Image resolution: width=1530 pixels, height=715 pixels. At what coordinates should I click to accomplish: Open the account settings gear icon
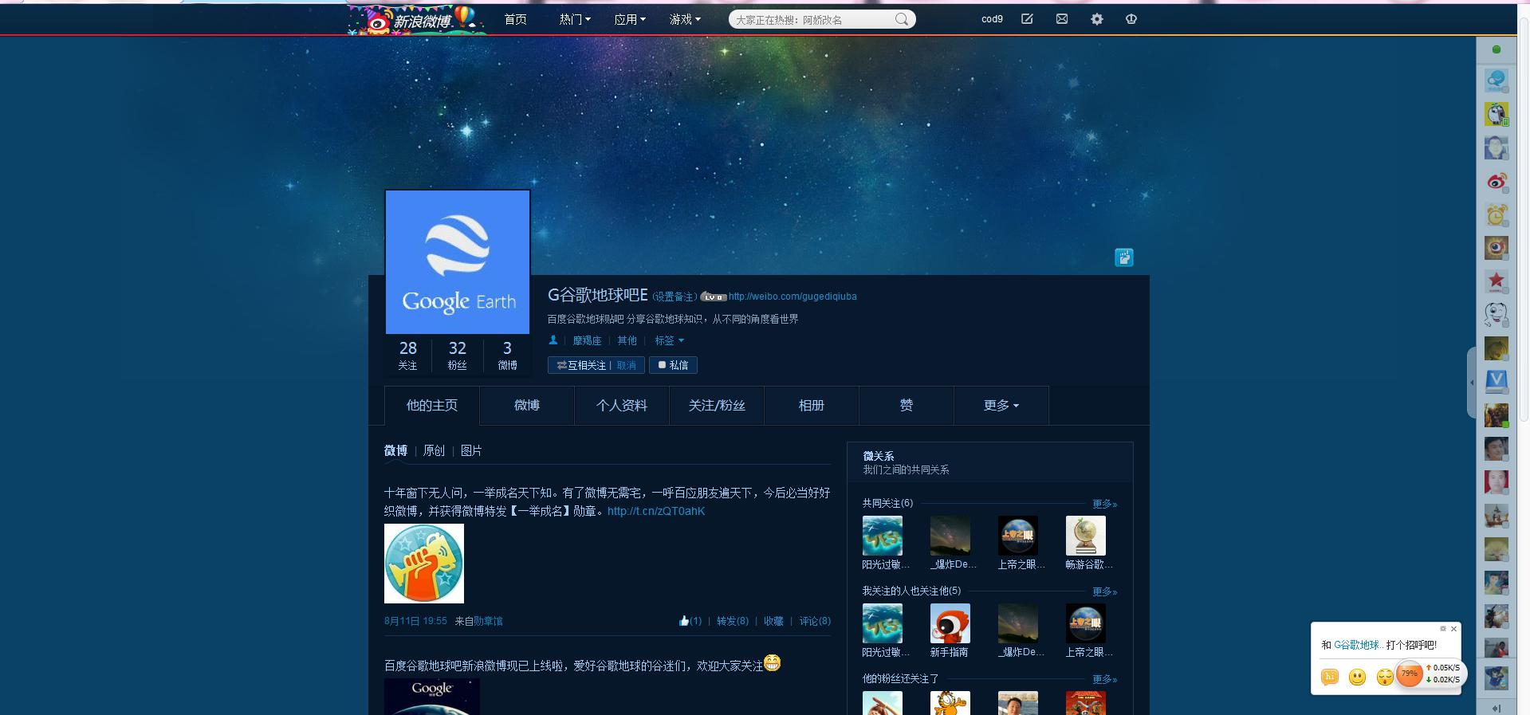pos(1097,19)
